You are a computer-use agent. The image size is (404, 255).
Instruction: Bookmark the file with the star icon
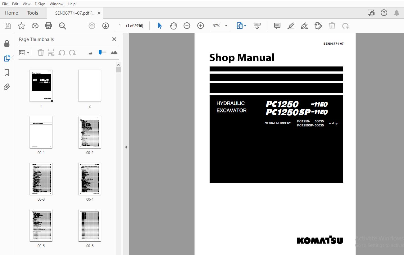pos(21,26)
